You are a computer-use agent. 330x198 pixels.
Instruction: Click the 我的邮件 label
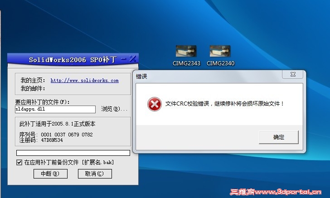(33, 89)
